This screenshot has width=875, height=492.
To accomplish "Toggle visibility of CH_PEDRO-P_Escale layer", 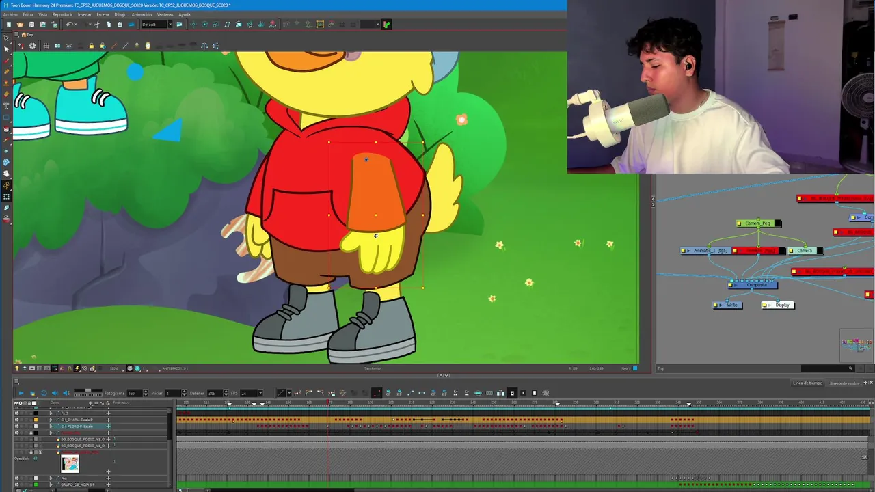I will click(x=16, y=426).
